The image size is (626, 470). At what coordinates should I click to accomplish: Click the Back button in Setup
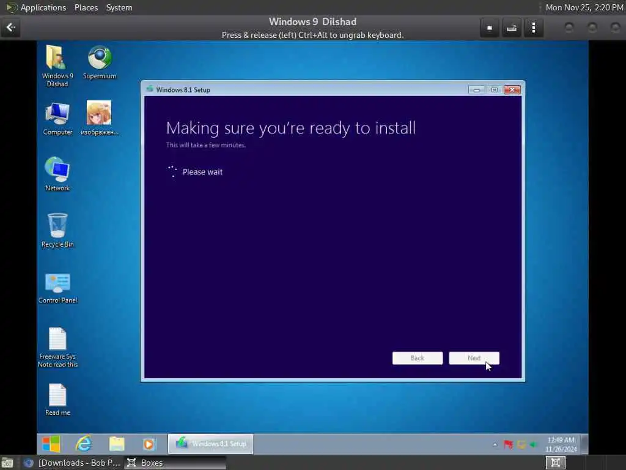[x=417, y=358]
